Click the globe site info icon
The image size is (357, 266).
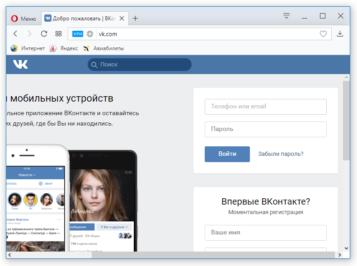[90, 34]
